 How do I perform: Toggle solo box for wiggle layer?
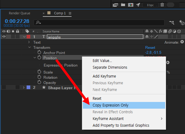click(13, 37)
